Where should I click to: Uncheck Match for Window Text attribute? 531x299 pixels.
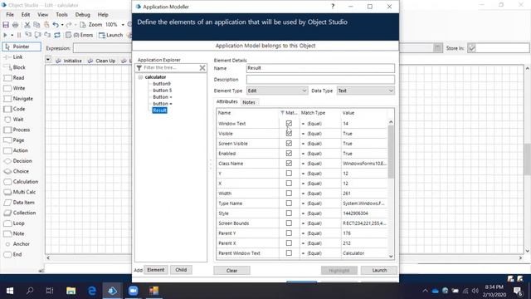click(289, 124)
